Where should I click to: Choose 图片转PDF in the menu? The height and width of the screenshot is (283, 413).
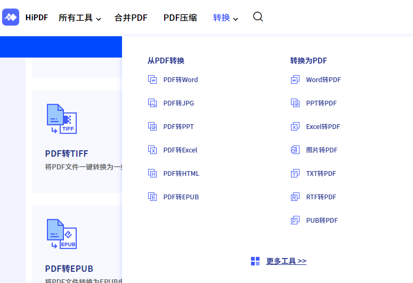321,150
